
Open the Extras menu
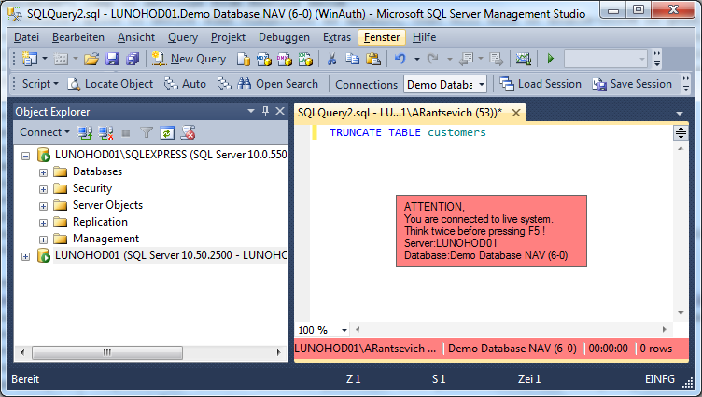click(x=337, y=37)
